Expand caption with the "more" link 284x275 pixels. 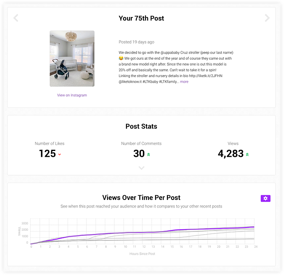(184, 82)
